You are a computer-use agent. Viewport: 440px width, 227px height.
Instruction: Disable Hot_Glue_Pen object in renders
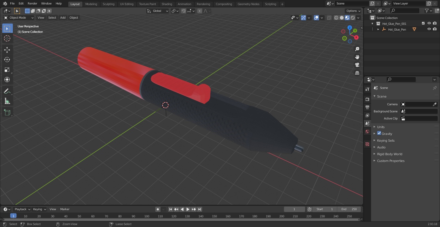point(435,29)
